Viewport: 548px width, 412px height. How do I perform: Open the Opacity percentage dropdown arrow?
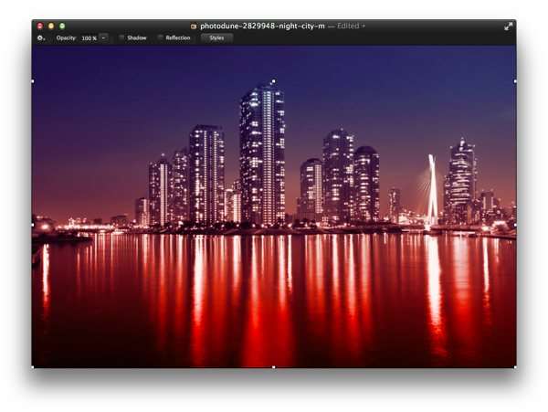[103, 37]
